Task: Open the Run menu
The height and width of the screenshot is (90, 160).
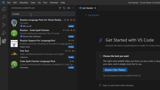Action: point(45,2)
